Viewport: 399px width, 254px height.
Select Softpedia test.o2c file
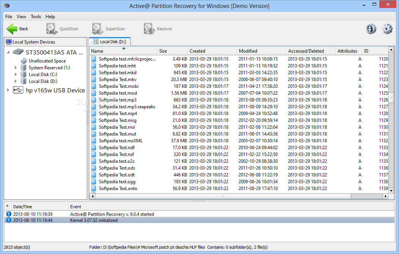[239, 161]
